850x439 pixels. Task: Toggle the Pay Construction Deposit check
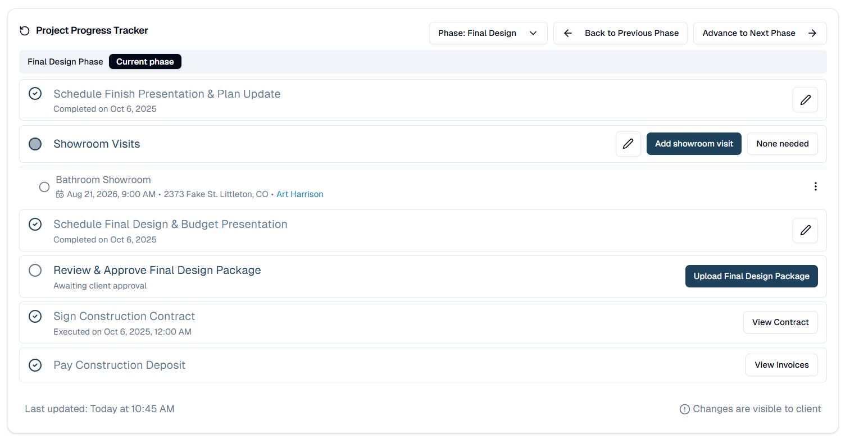click(x=35, y=365)
